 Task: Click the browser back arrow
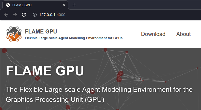click(6, 15)
